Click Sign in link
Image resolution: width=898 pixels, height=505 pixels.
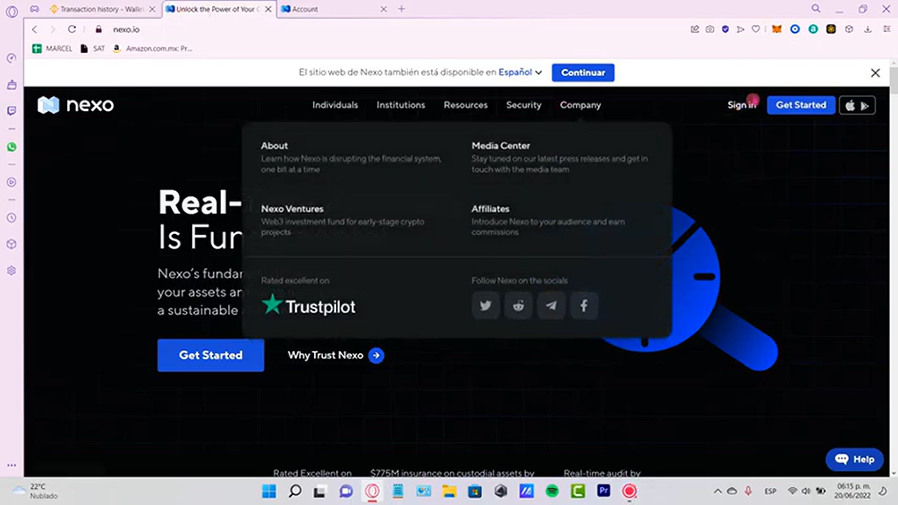(x=741, y=105)
